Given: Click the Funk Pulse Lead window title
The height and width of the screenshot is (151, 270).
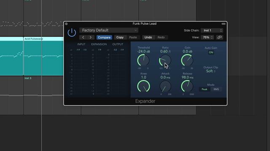Looking at the screenshot, I should click(x=144, y=23).
